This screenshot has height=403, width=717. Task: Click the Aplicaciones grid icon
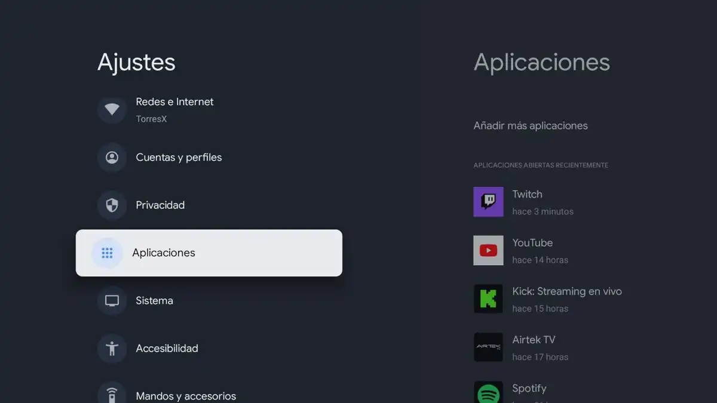(x=107, y=253)
